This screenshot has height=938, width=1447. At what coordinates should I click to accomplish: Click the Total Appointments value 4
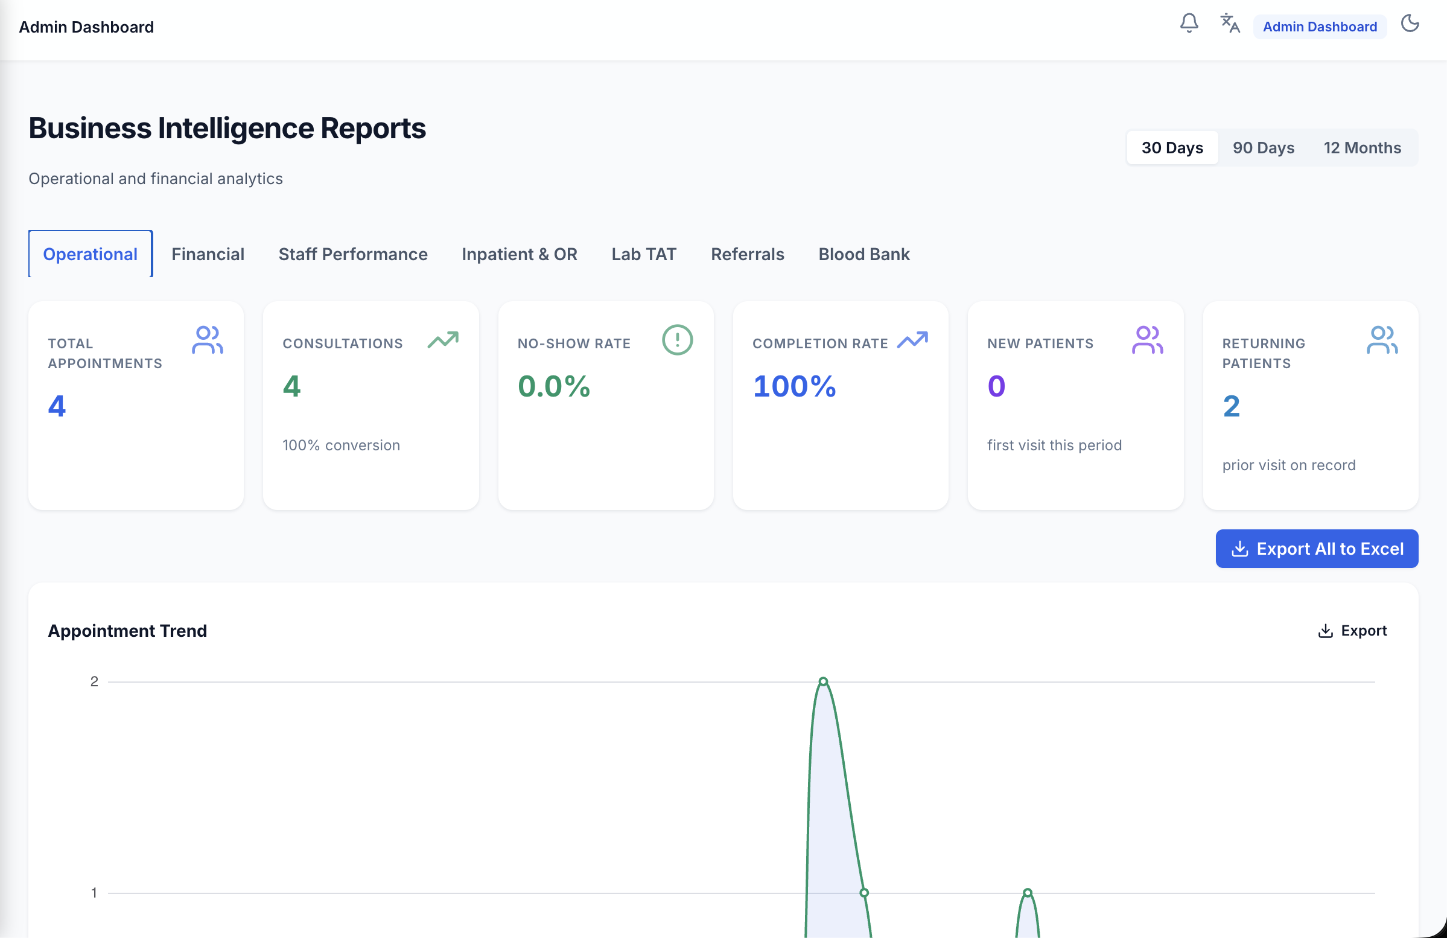[57, 406]
